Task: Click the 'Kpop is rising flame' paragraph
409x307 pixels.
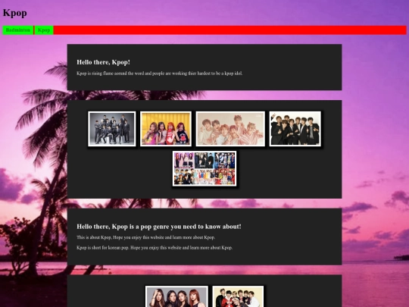Action: [159, 74]
